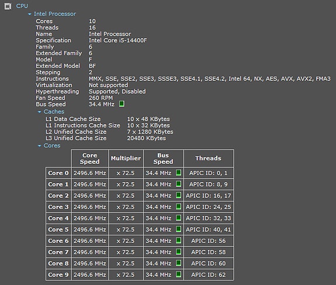
Task: Select the Intel Processor tree label
Action: [x=55, y=14]
